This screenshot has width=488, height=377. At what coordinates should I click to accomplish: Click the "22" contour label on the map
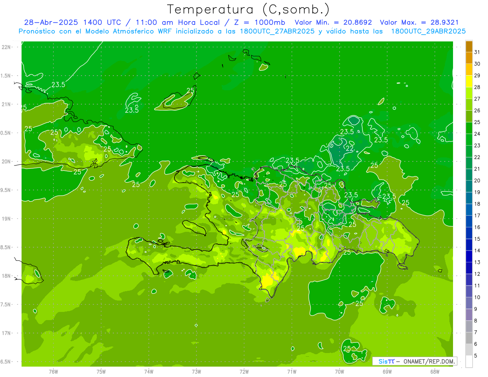pyautogui.click(x=349, y=149)
